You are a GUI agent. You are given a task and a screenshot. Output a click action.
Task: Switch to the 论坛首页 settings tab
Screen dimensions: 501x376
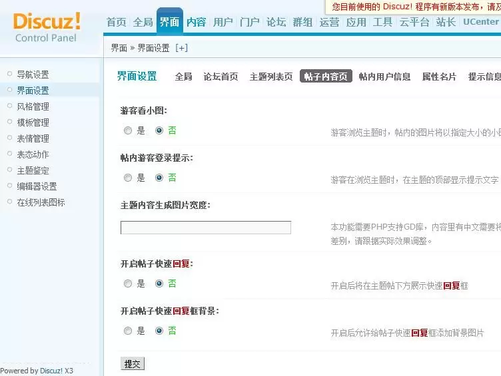(221, 77)
